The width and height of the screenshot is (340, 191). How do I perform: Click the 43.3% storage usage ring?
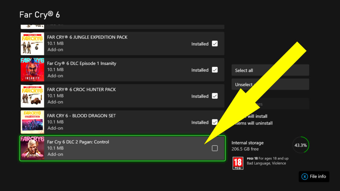pos(300,145)
